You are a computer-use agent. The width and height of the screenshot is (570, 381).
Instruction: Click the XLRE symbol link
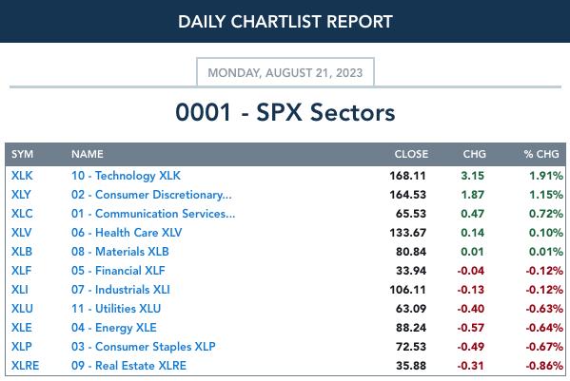pos(25,366)
